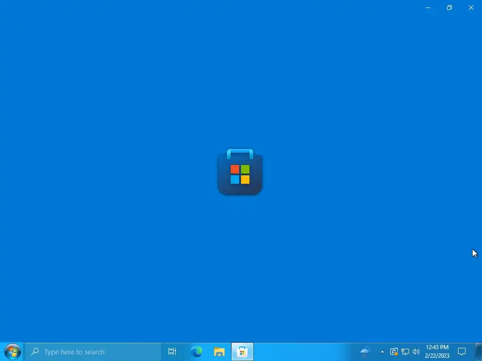Open the volume speaker control
This screenshot has width=482, height=361.
click(416, 352)
